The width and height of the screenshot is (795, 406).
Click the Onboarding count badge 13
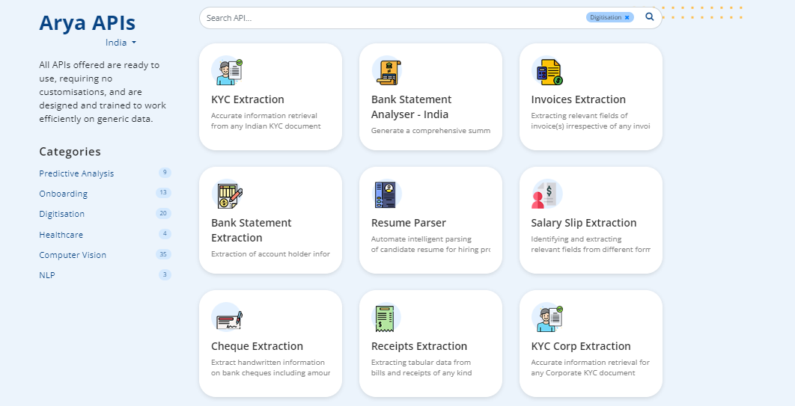click(x=163, y=193)
